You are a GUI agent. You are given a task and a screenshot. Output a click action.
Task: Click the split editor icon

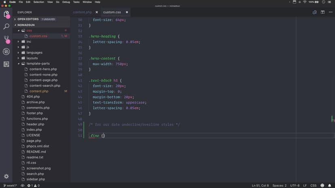click(322, 12)
